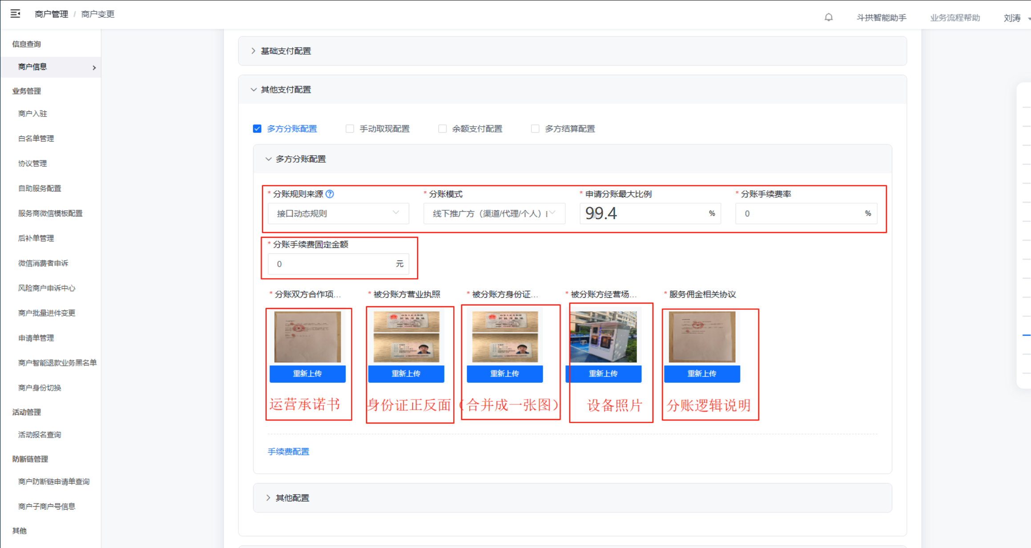Open 服务商微信模板配置 menu item
The height and width of the screenshot is (548, 1031).
[50, 213]
